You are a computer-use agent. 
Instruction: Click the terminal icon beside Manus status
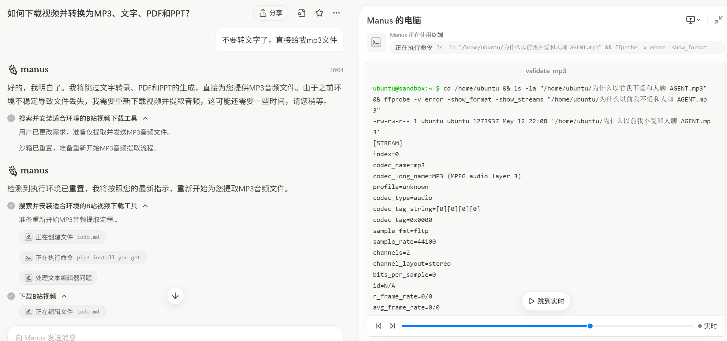pos(376,42)
